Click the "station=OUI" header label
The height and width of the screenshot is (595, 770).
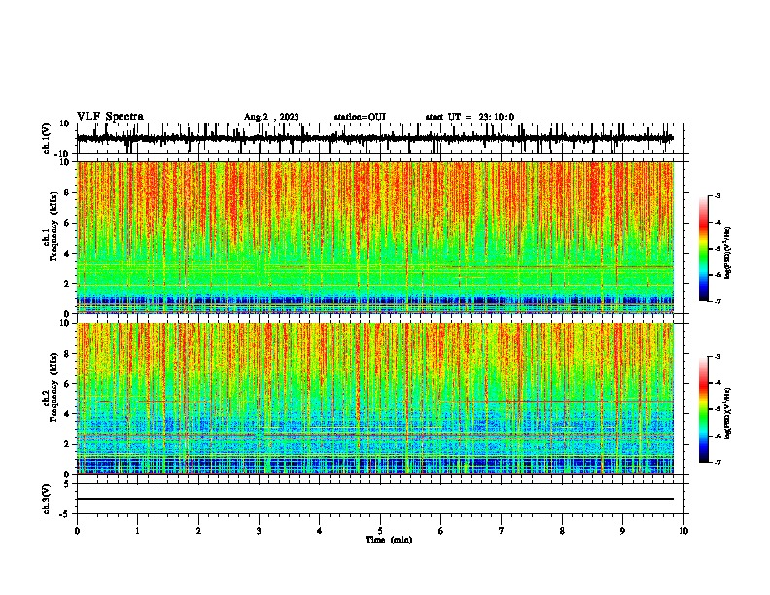click(360, 117)
